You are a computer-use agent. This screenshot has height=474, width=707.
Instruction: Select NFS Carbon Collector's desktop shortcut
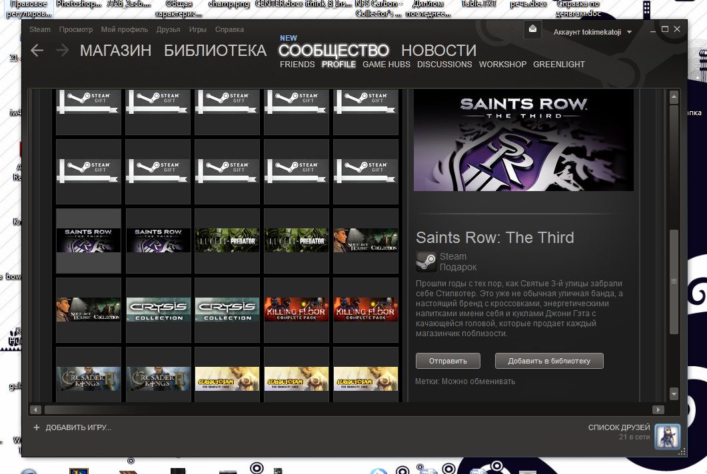coord(378,9)
